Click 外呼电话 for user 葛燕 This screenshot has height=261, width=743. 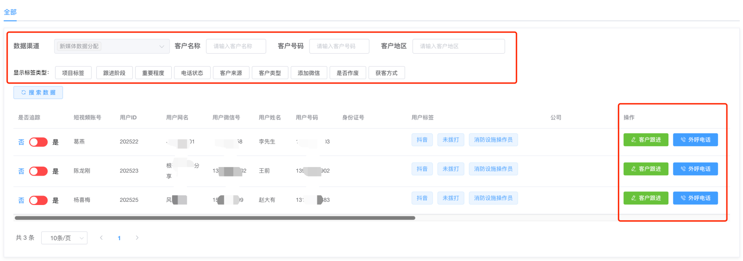pyautogui.click(x=695, y=140)
